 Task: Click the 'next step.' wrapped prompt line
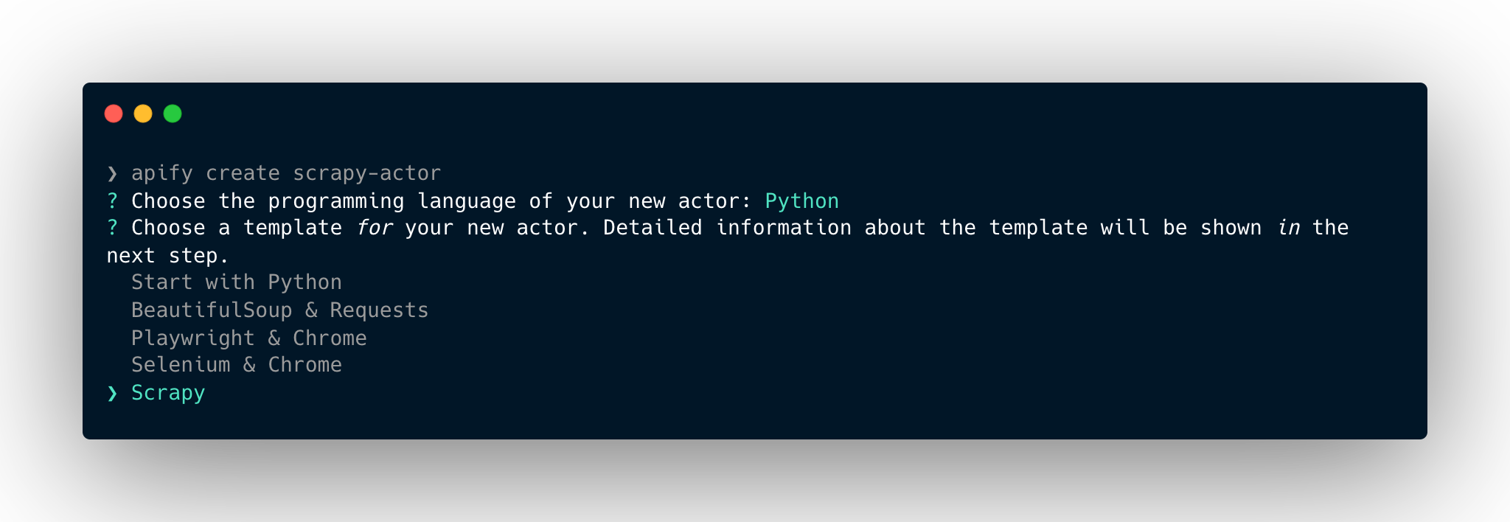[168, 256]
